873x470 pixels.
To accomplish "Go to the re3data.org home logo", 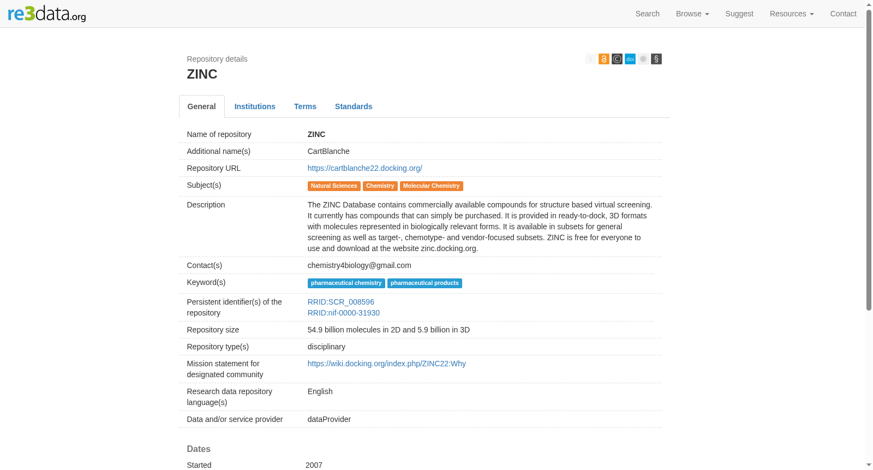I will 47,14.
